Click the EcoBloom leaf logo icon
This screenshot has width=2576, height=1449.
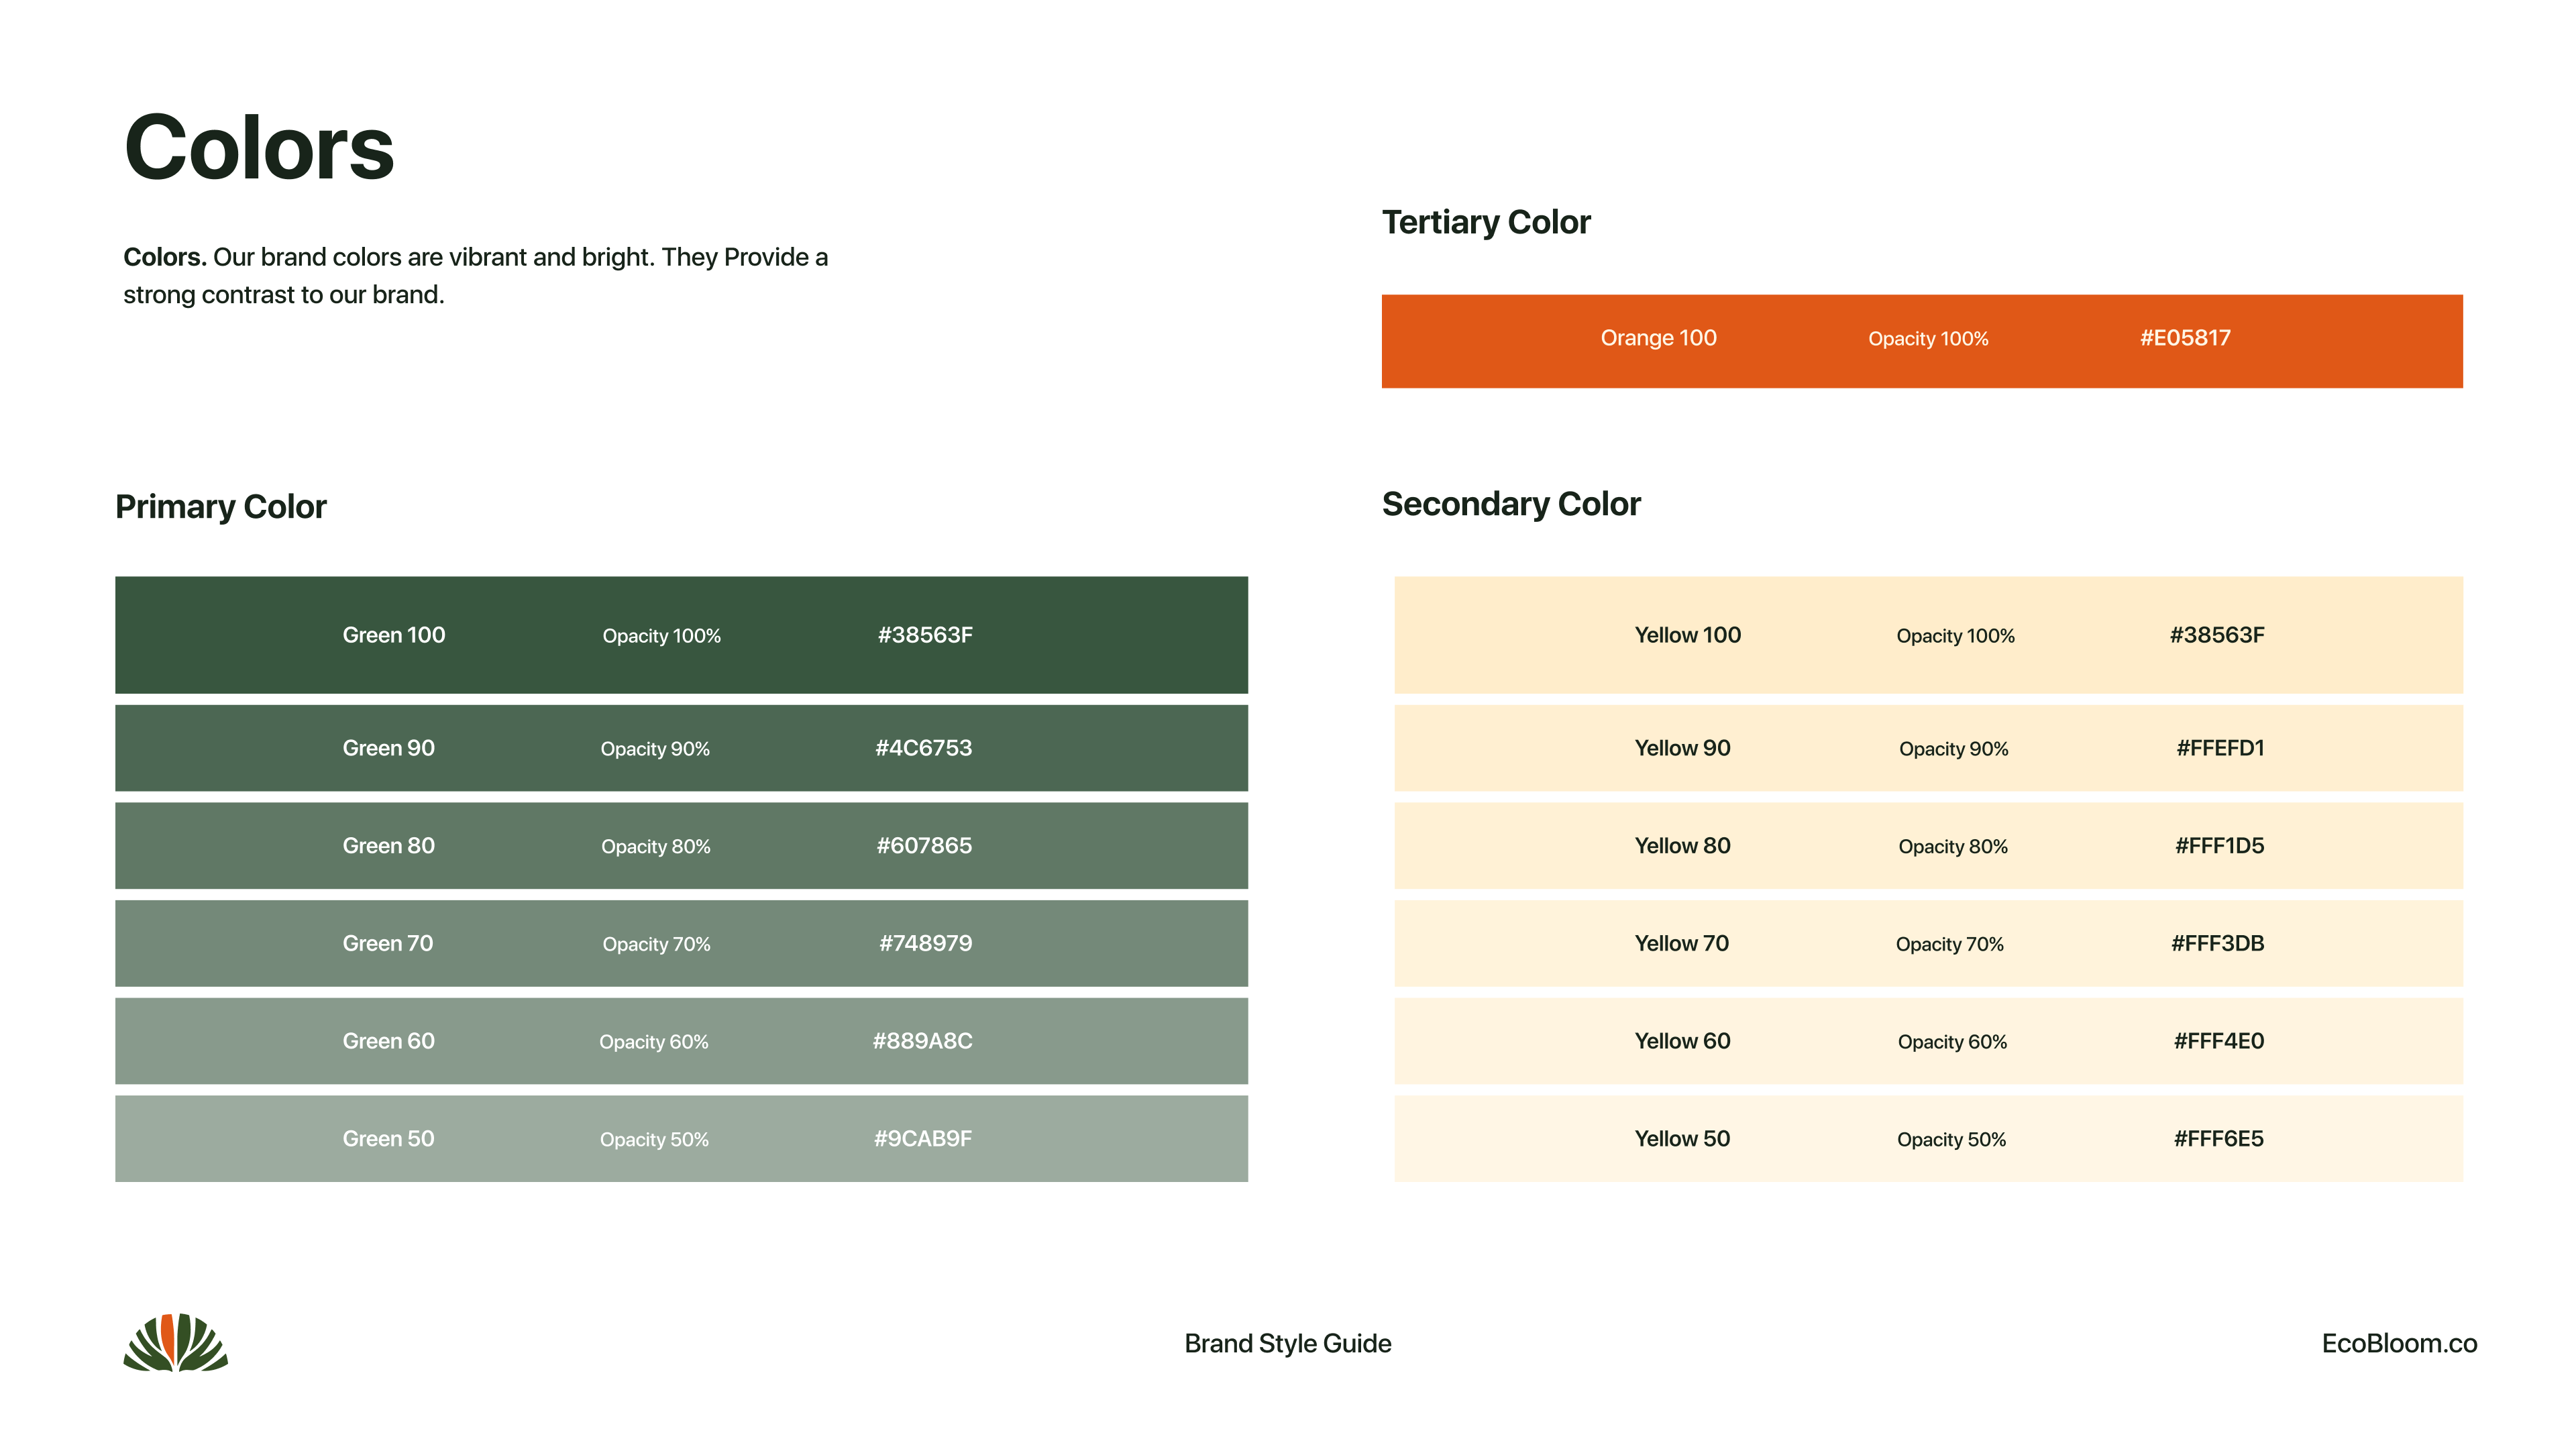tap(176, 1342)
